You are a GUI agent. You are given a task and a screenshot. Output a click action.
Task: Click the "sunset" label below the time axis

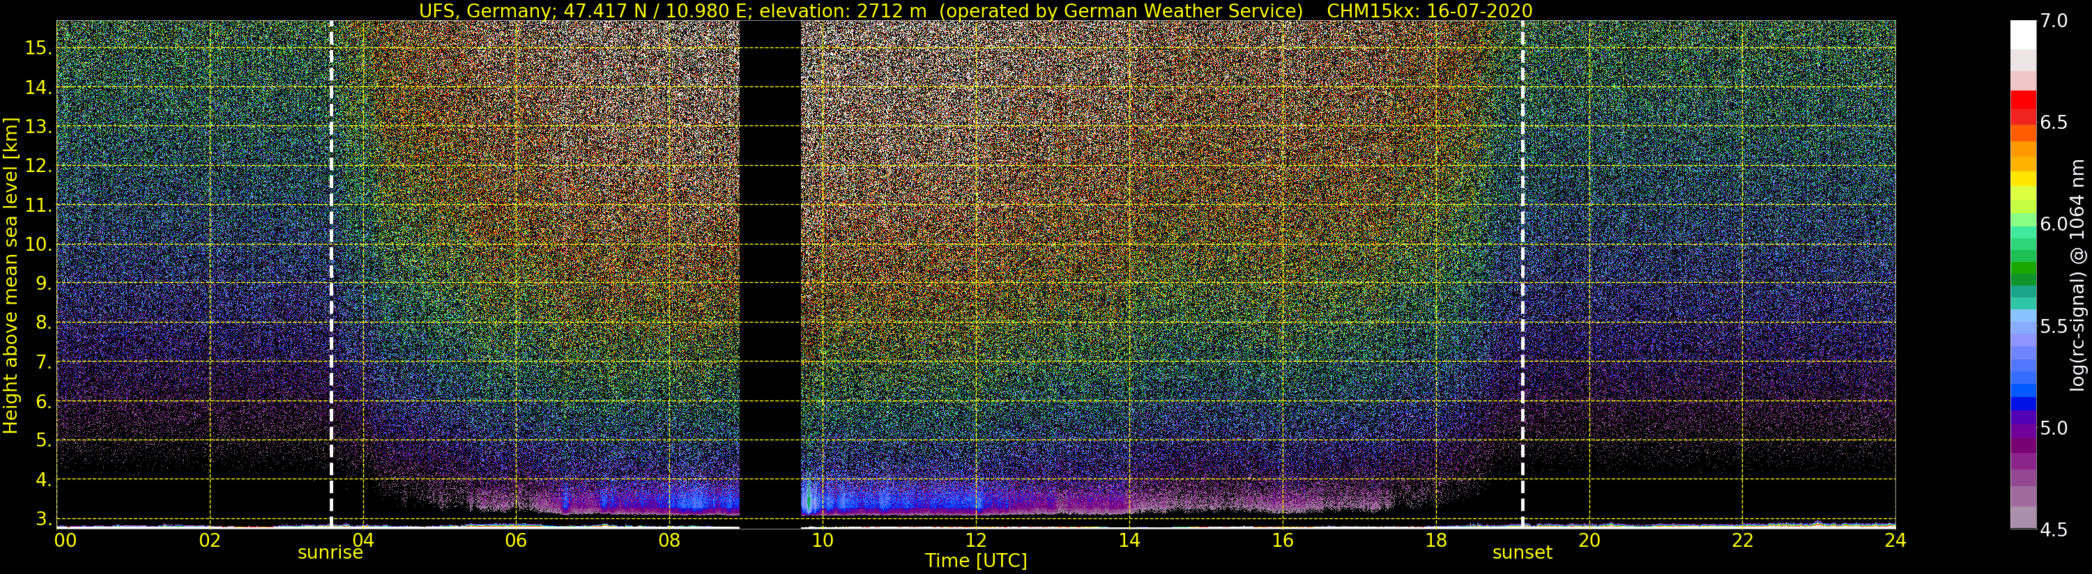(1522, 553)
